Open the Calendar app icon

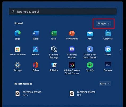[x=108, y=35]
